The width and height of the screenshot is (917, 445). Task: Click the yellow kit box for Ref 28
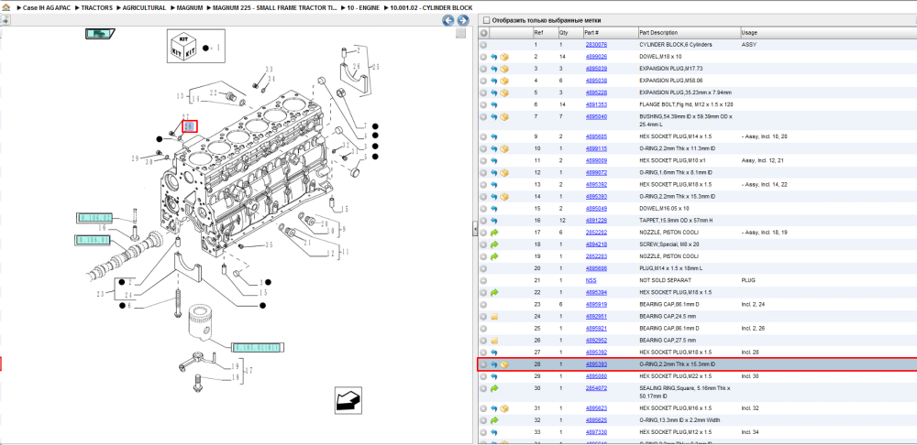coord(504,364)
